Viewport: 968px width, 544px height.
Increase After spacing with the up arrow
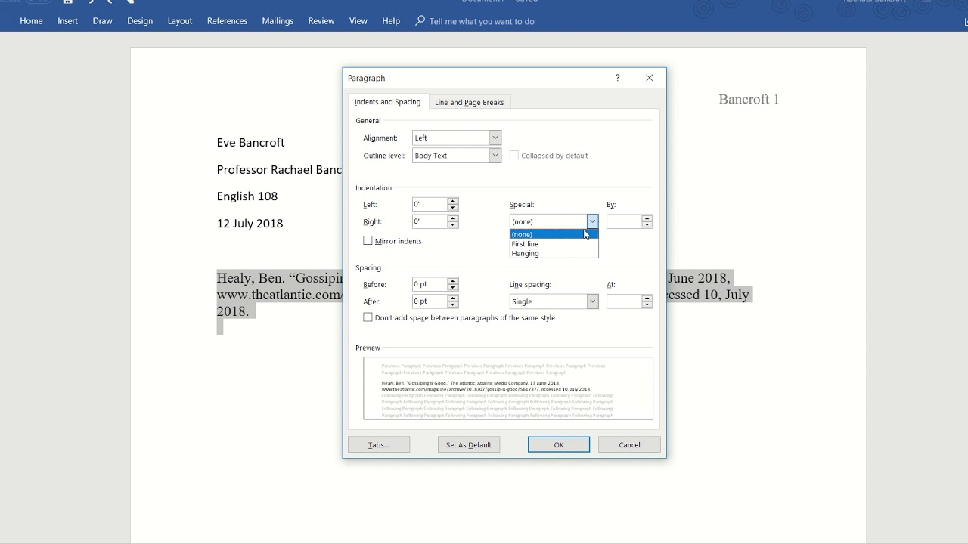click(x=453, y=298)
